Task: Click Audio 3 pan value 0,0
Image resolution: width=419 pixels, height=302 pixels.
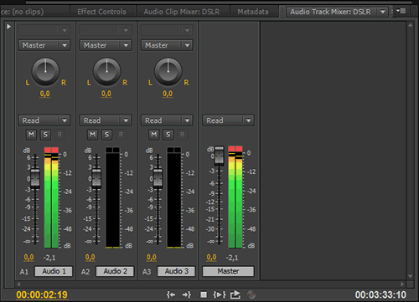Action: click(168, 94)
